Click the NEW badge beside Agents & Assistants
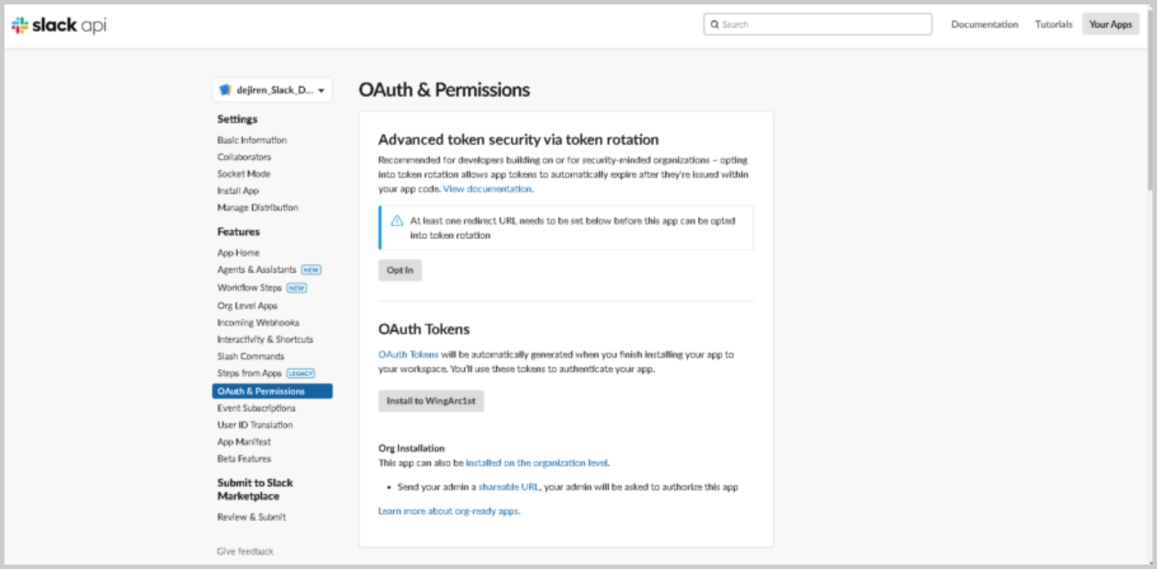The width and height of the screenshot is (1157, 569). click(x=311, y=270)
